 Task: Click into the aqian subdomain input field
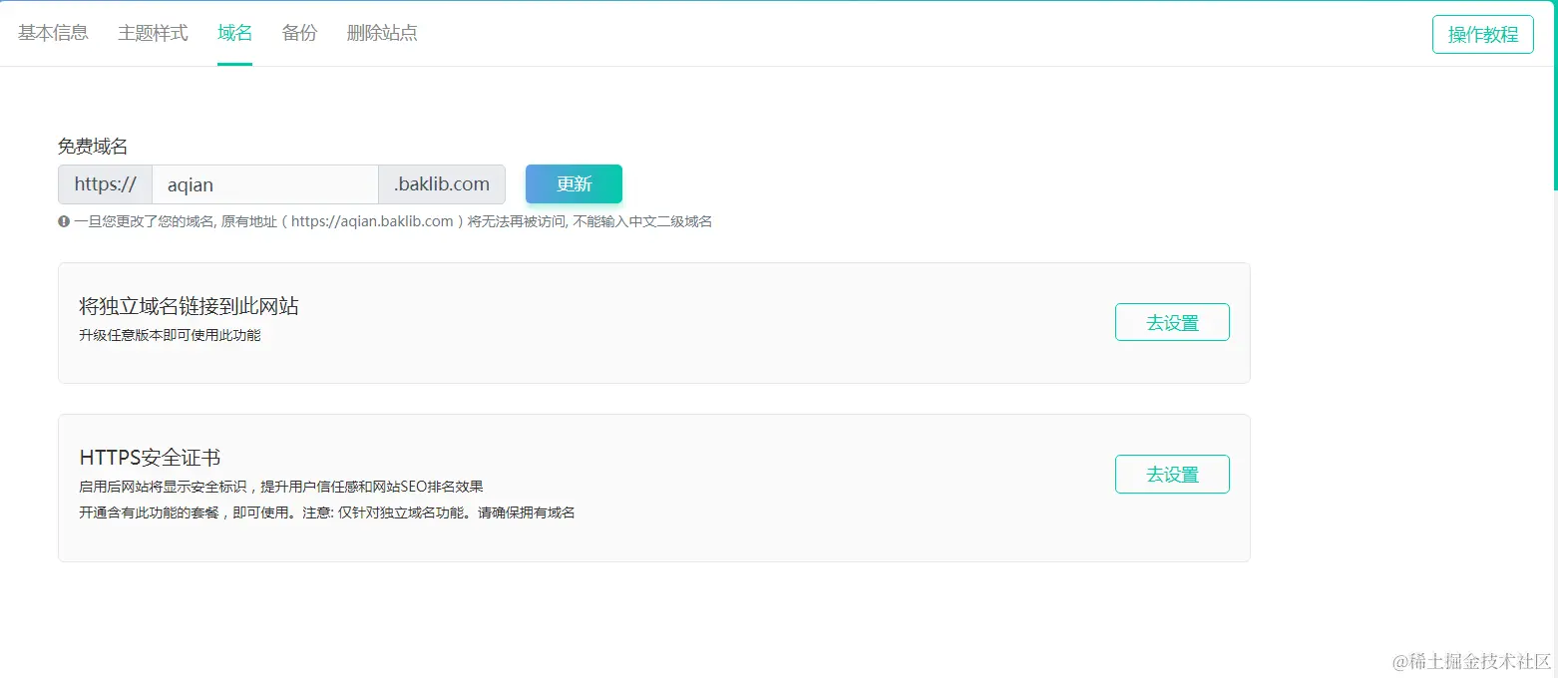[x=265, y=184]
